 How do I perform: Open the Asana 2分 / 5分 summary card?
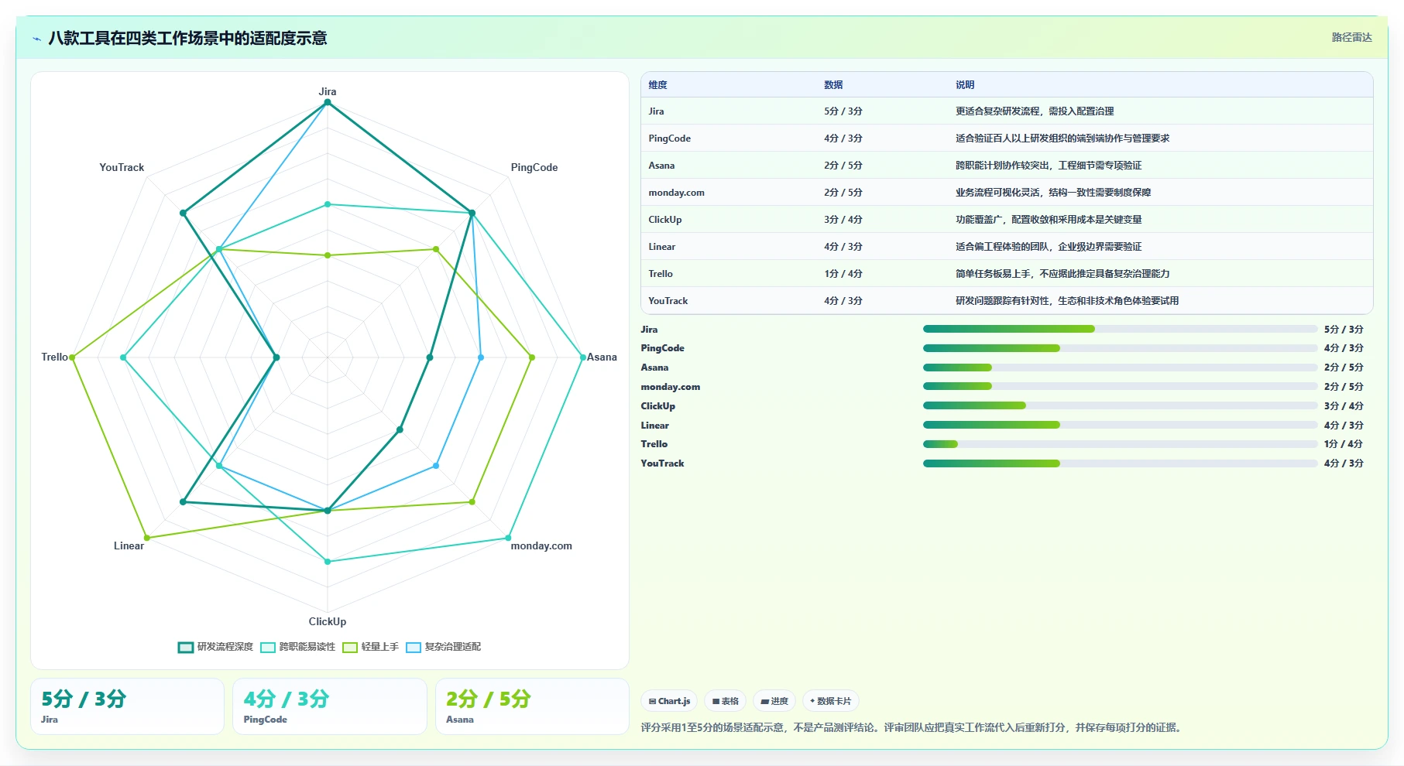pos(532,706)
